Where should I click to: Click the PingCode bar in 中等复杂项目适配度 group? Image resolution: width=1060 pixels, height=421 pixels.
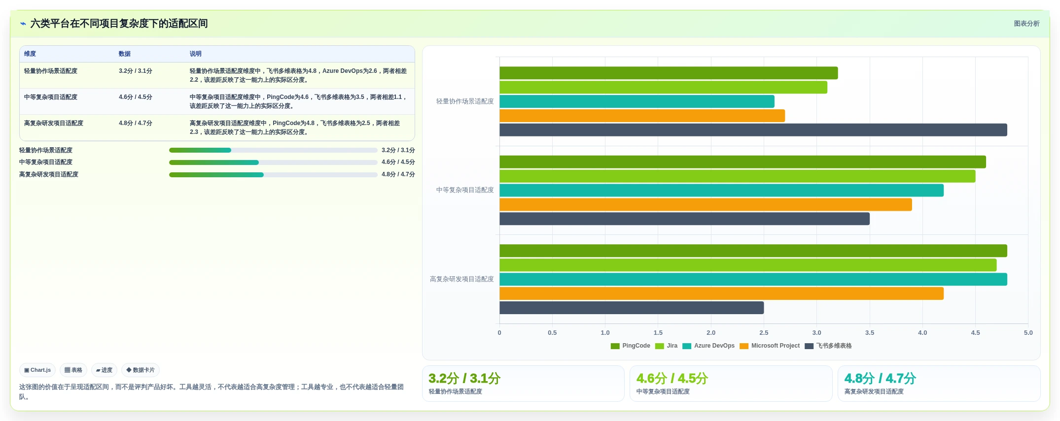tap(742, 162)
